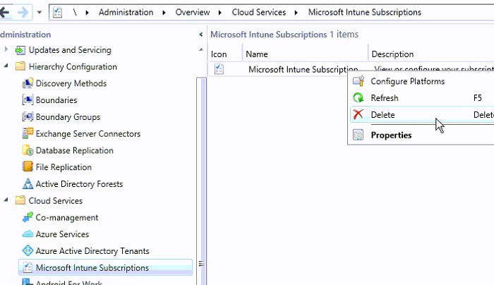Open Active Directory Forests node
The image size is (494, 285).
click(x=79, y=184)
